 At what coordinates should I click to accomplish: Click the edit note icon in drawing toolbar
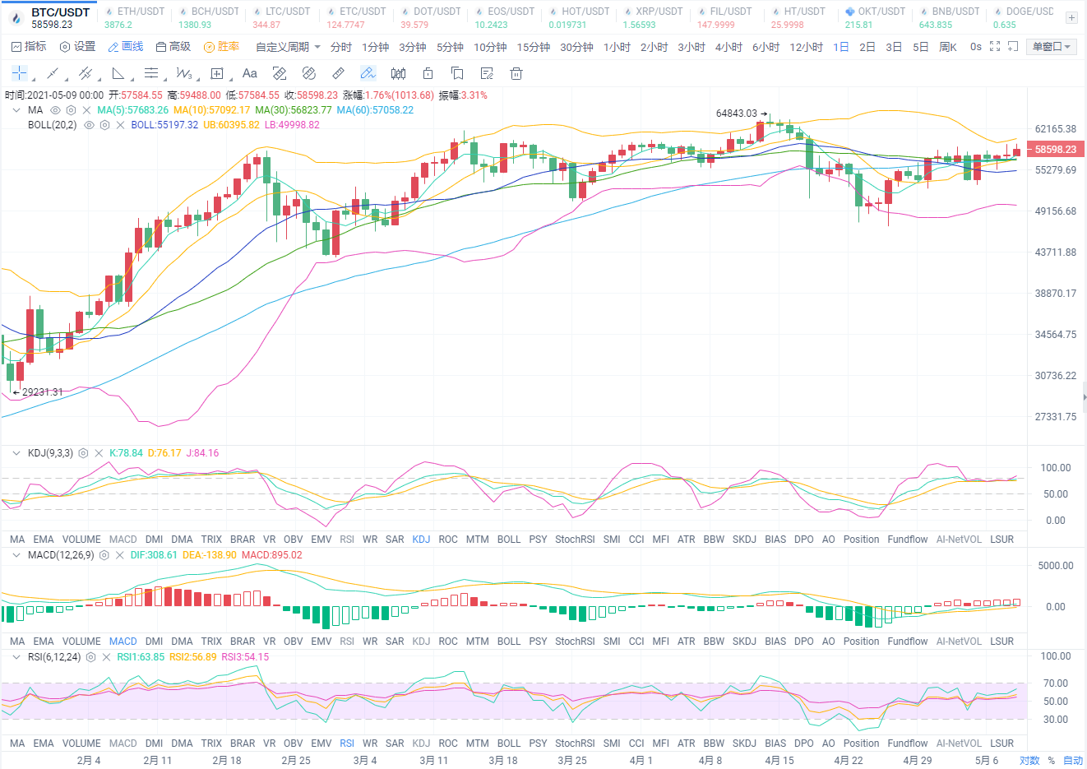pyautogui.click(x=487, y=73)
